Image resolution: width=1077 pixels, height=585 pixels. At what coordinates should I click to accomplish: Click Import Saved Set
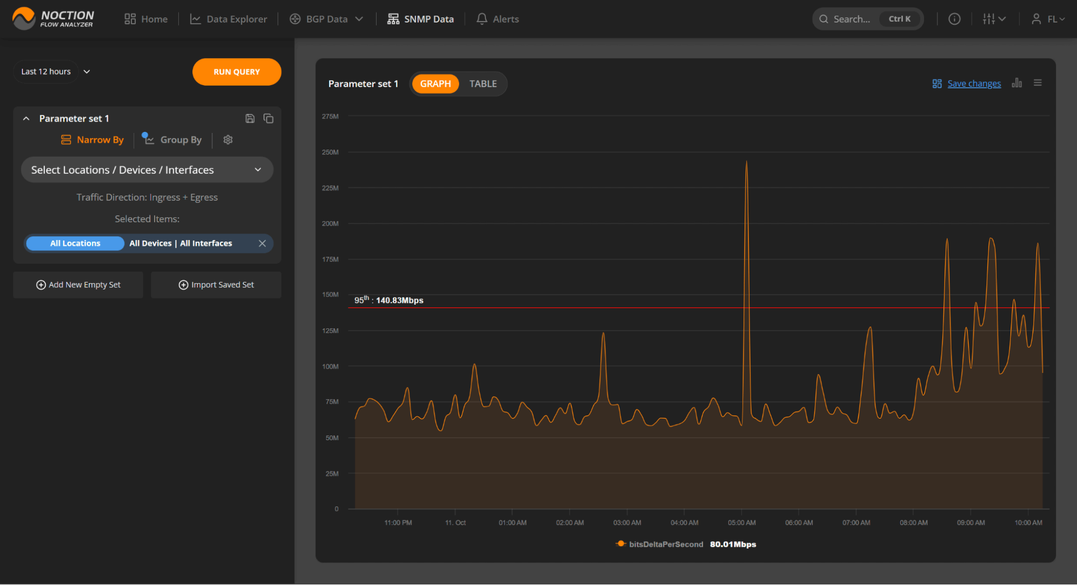click(216, 285)
